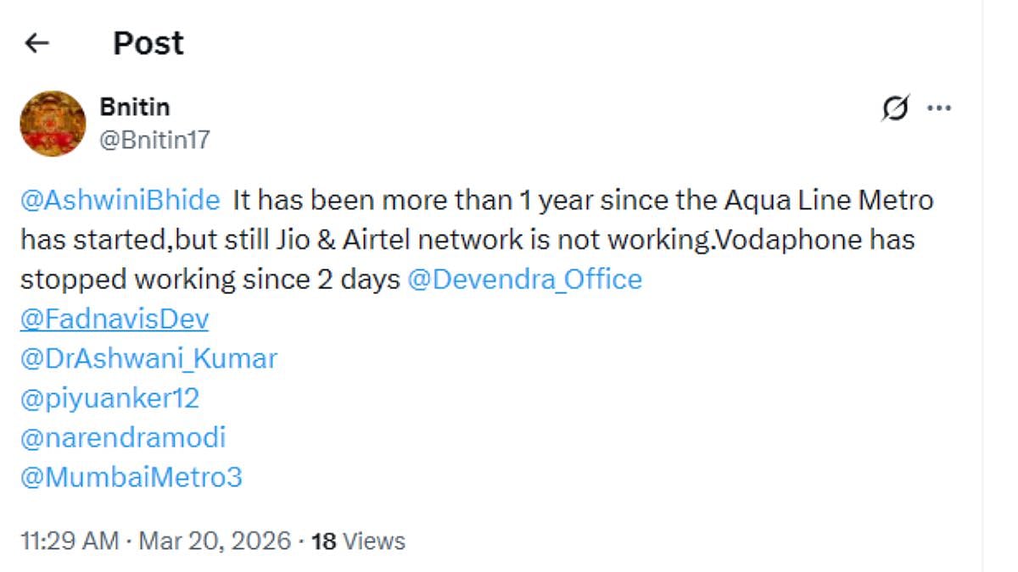
Task: Click the @Bnitin17 handle
Action: tap(155, 140)
